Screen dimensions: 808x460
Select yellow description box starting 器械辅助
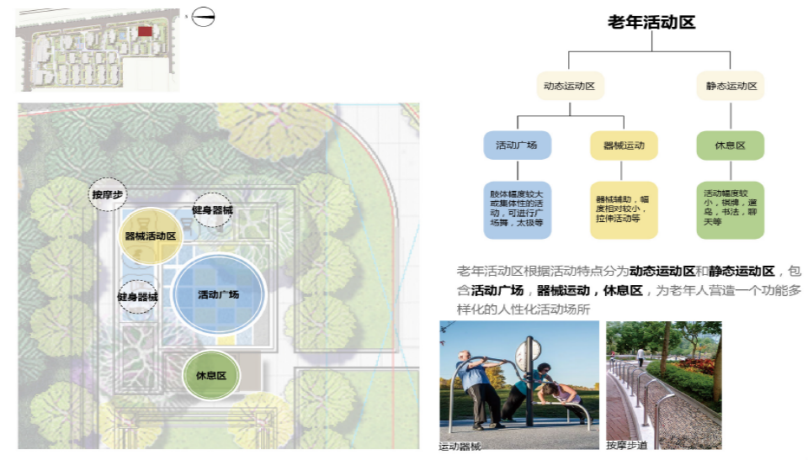(624, 209)
